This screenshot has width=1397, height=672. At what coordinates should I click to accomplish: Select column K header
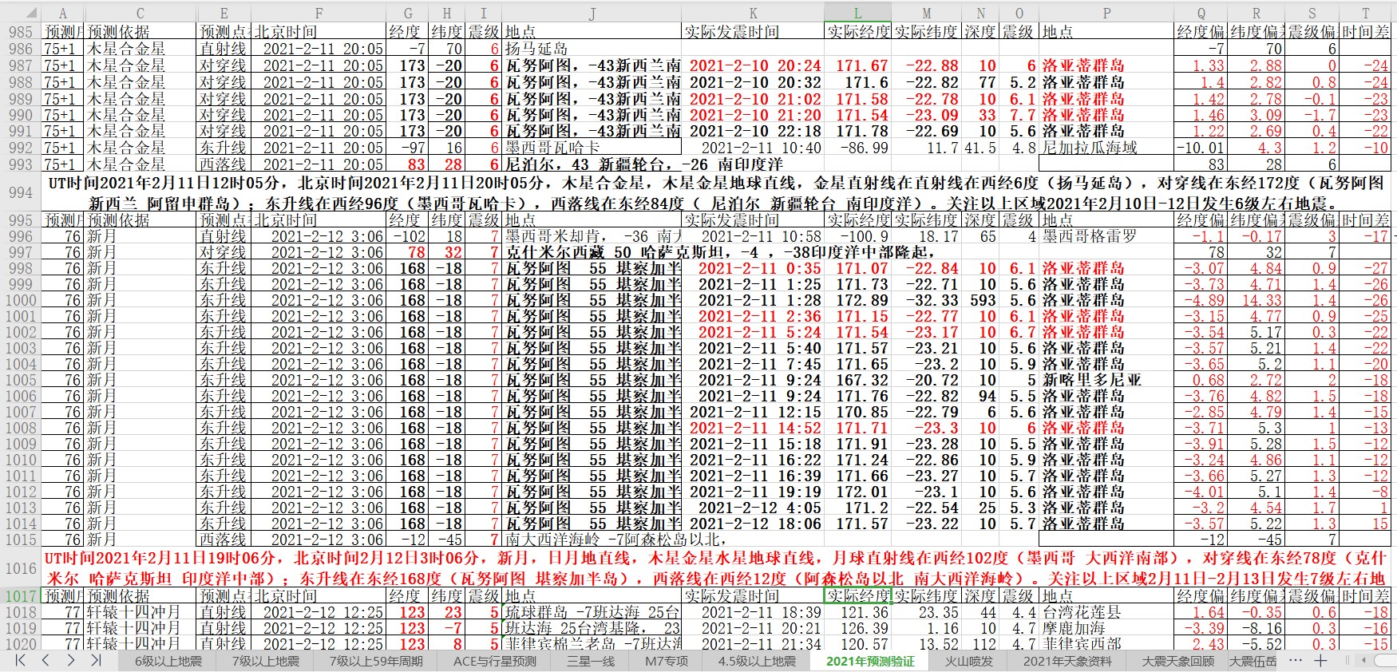(x=753, y=13)
